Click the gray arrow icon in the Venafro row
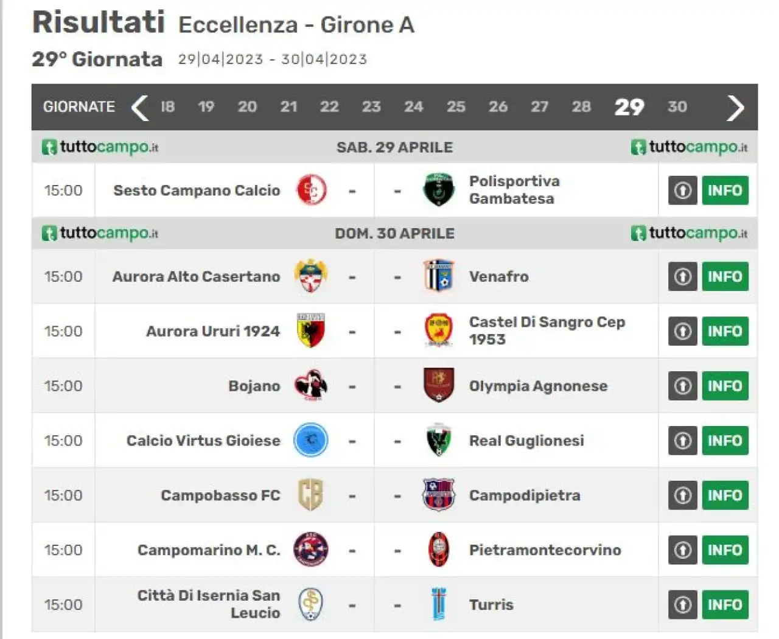This screenshot has height=639, width=779. [683, 276]
